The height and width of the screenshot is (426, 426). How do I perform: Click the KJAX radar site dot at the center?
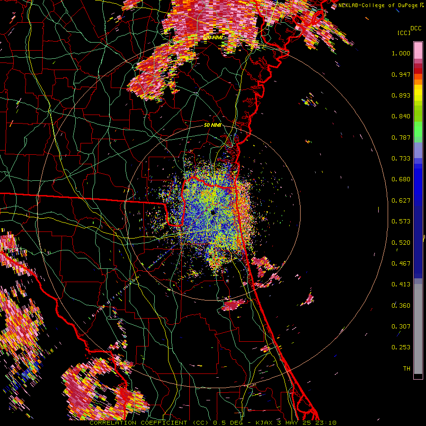pos(213,213)
